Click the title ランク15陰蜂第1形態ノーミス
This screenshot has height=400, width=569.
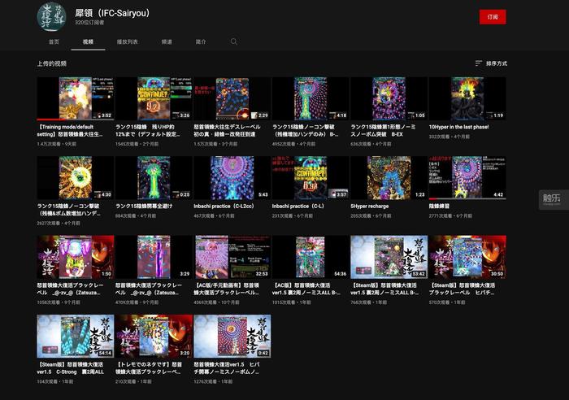(x=383, y=131)
